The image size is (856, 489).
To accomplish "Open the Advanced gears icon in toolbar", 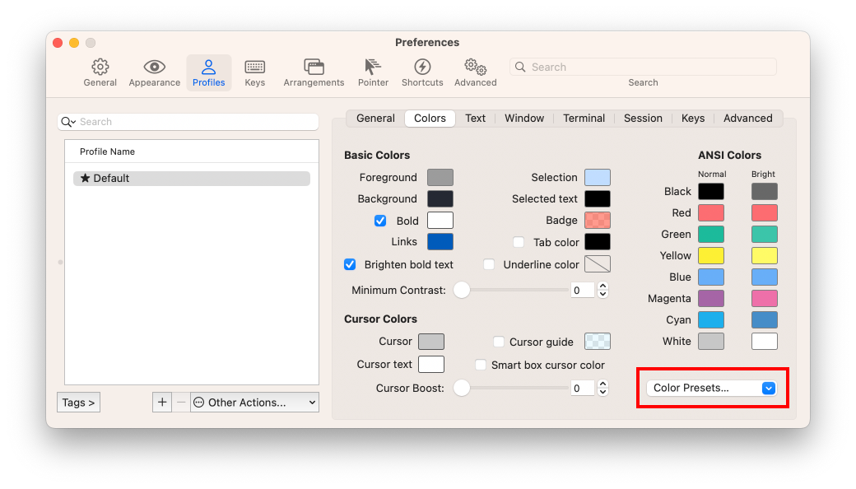I will (x=475, y=68).
